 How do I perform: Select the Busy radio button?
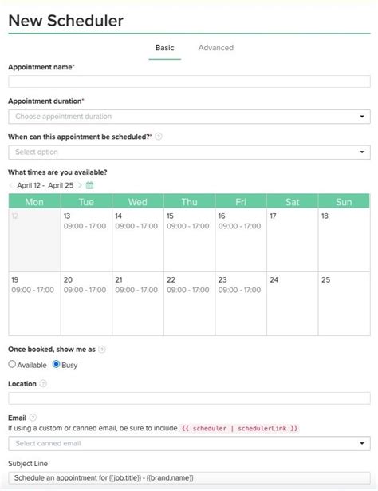57,364
